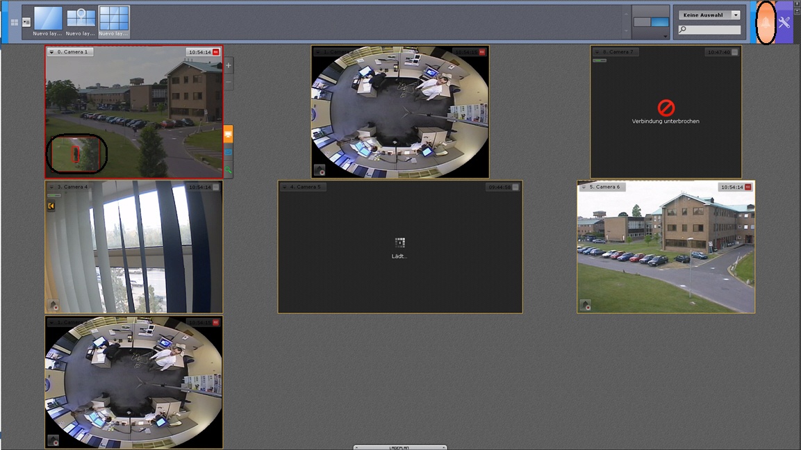Expand the Camera 6 title dropdown arrow

tap(584, 187)
